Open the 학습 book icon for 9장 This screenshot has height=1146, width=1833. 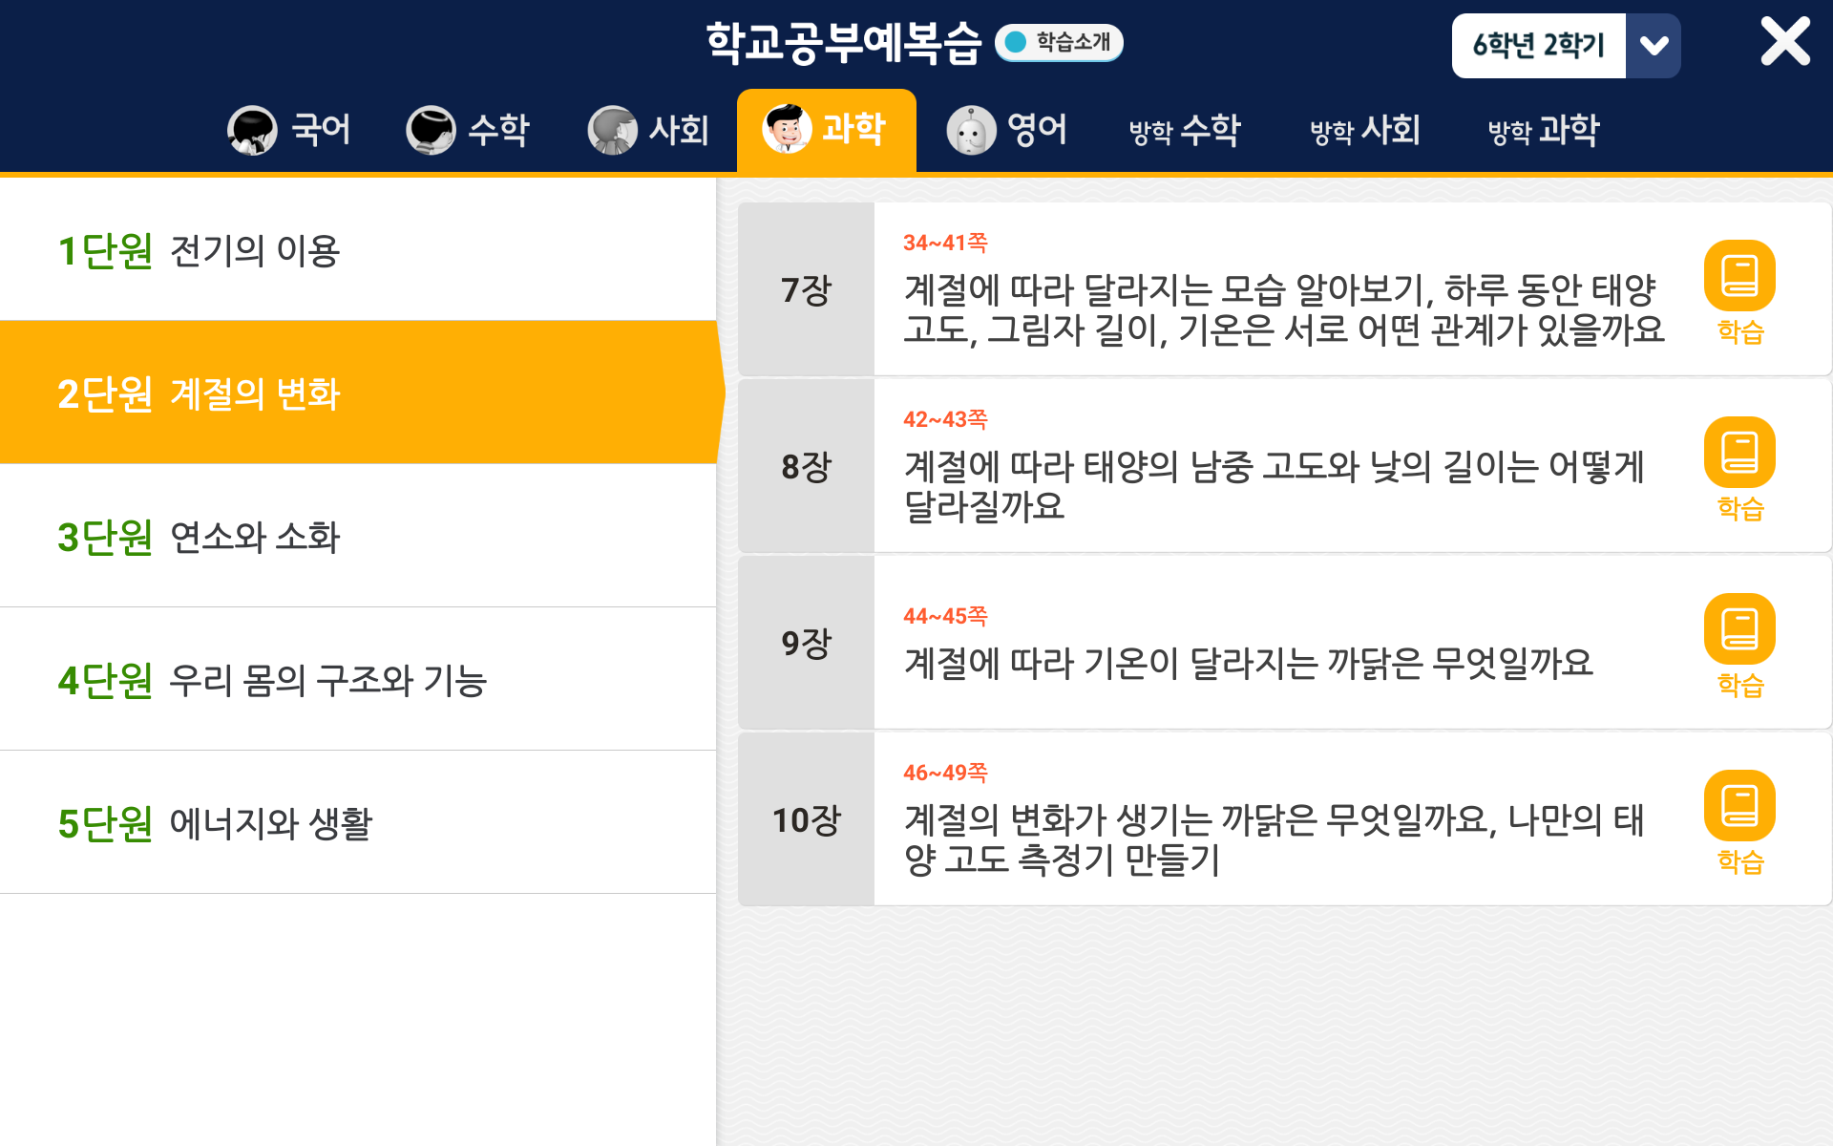(x=1739, y=629)
